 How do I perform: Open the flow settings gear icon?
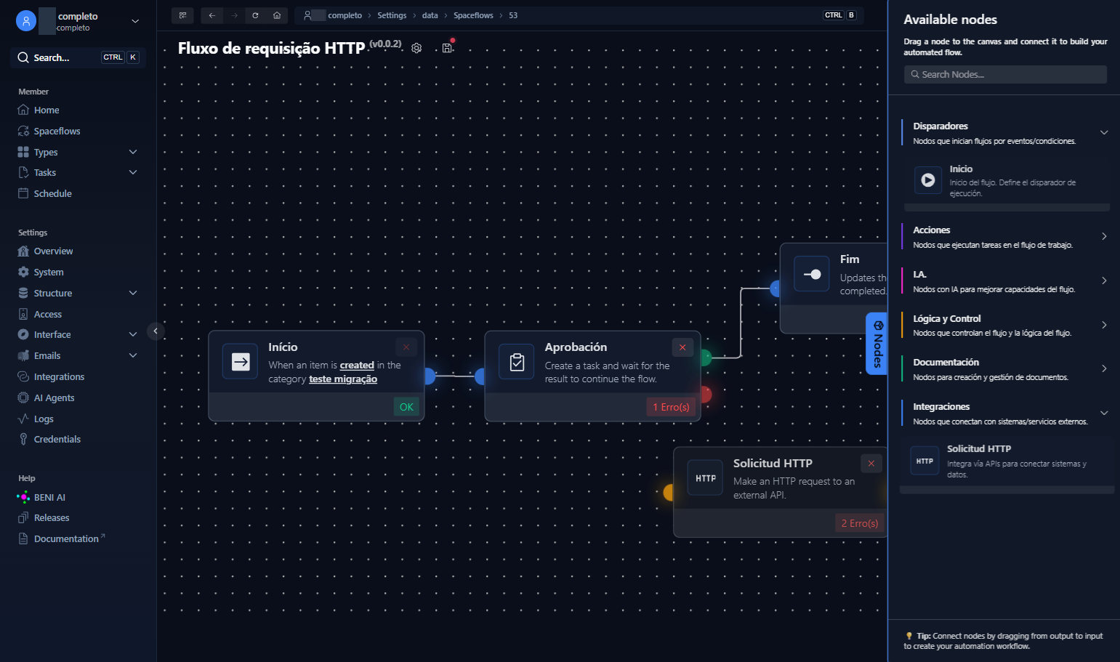coord(416,48)
